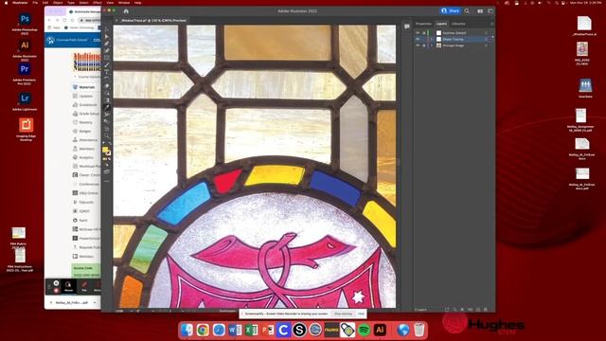The width and height of the screenshot is (606, 341).
Task: Switch to the Libraries panel tab
Action: [x=458, y=24]
